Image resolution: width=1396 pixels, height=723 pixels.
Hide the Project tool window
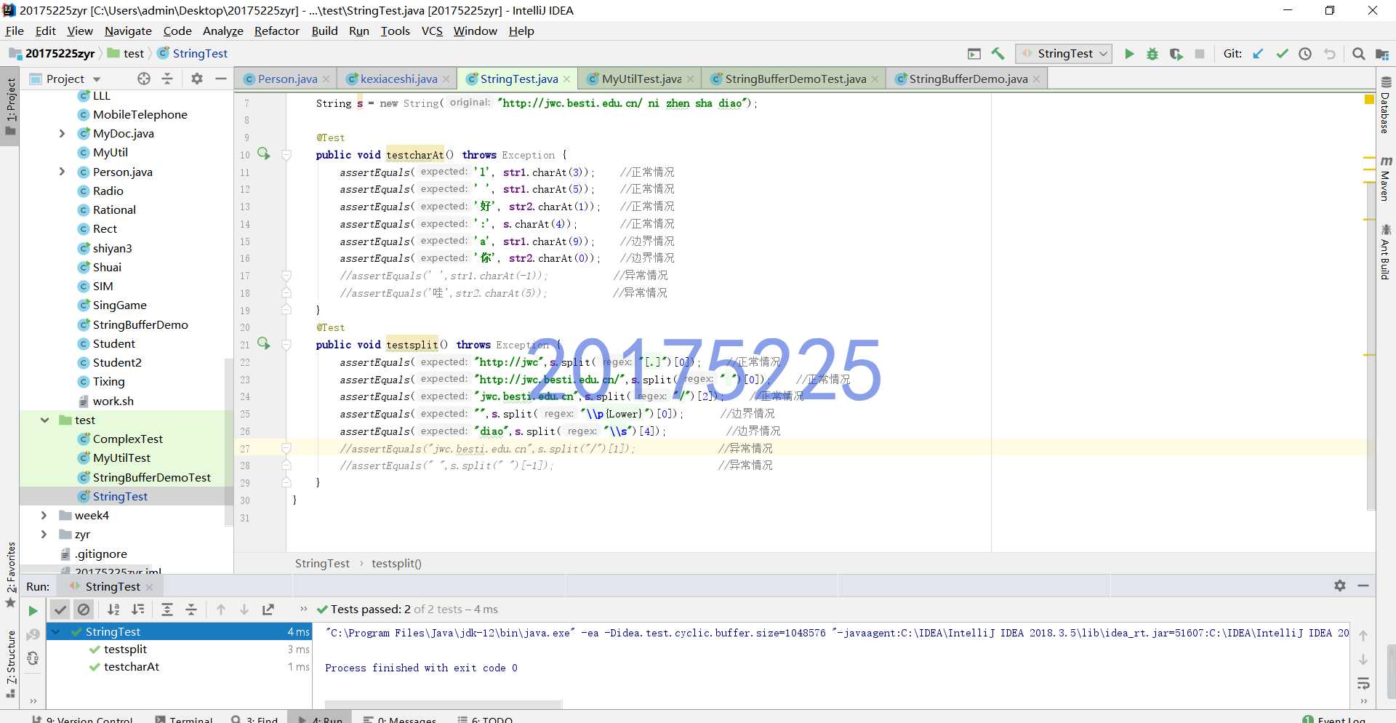(x=221, y=79)
